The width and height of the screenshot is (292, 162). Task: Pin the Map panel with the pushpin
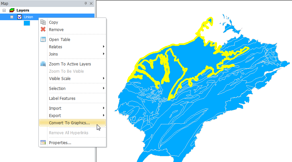coord(86,3)
